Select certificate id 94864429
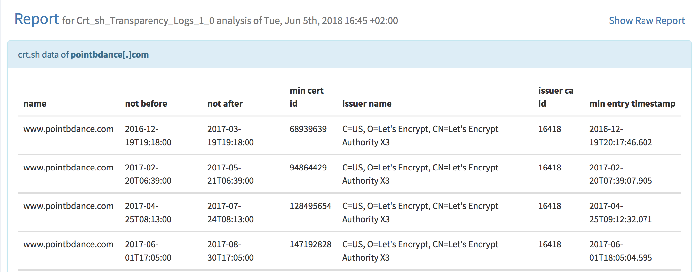This screenshot has width=695, height=272. coord(308,168)
